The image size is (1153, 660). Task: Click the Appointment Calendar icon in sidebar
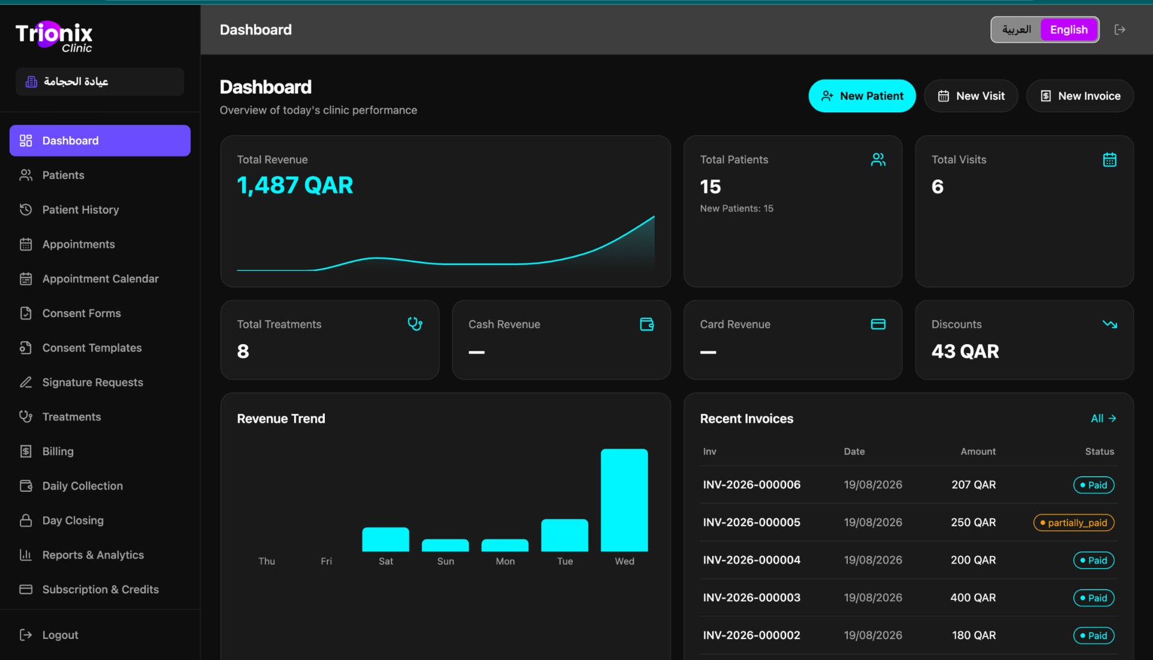[x=26, y=279]
